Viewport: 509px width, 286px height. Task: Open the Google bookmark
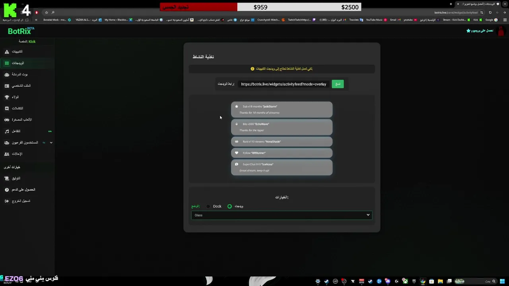[x=492, y=20]
